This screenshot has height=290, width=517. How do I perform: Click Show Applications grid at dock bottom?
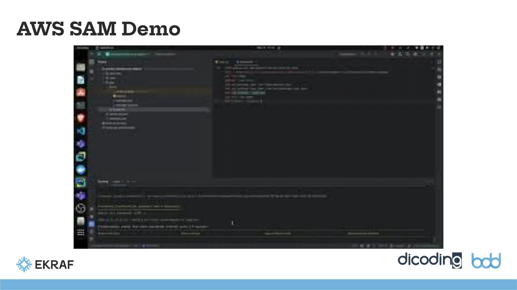pos(81,233)
